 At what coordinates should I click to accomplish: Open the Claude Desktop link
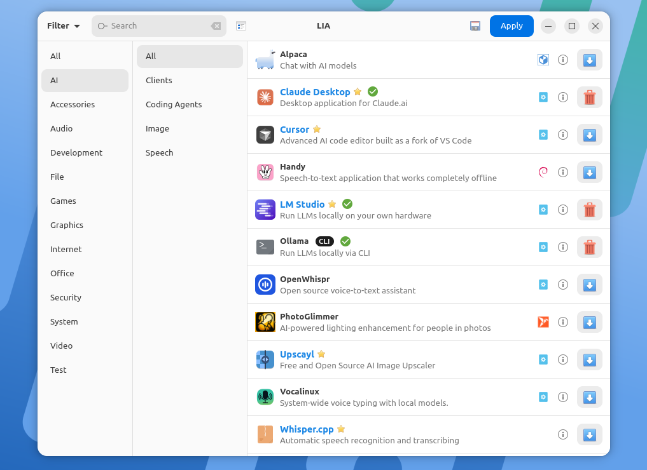coord(315,92)
